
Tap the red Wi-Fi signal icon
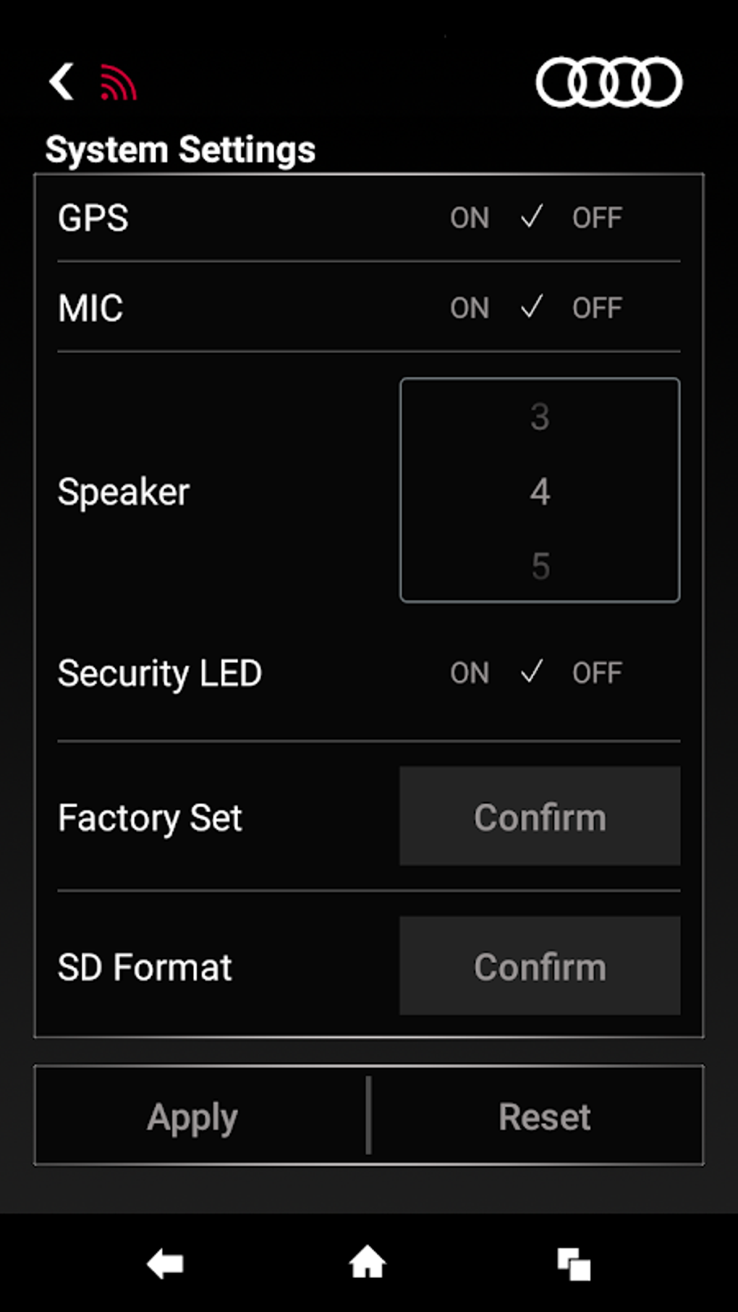[x=117, y=82]
